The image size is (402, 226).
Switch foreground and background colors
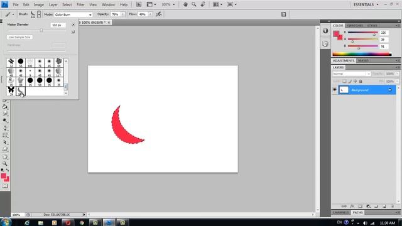(x=8, y=170)
